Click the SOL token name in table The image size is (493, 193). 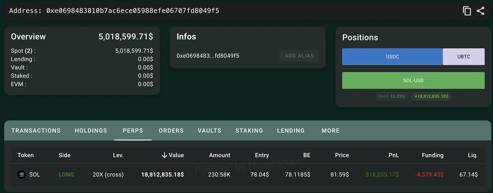click(35, 175)
